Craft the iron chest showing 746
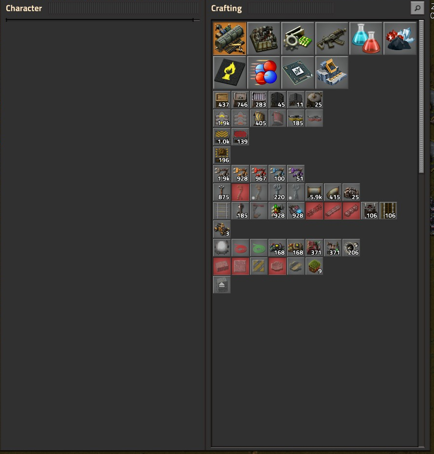Image resolution: width=434 pixels, height=454 pixels. point(240,100)
